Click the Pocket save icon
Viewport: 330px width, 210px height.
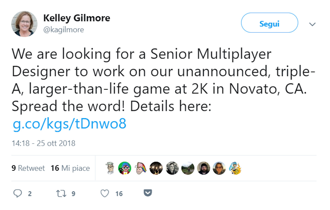(x=148, y=194)
